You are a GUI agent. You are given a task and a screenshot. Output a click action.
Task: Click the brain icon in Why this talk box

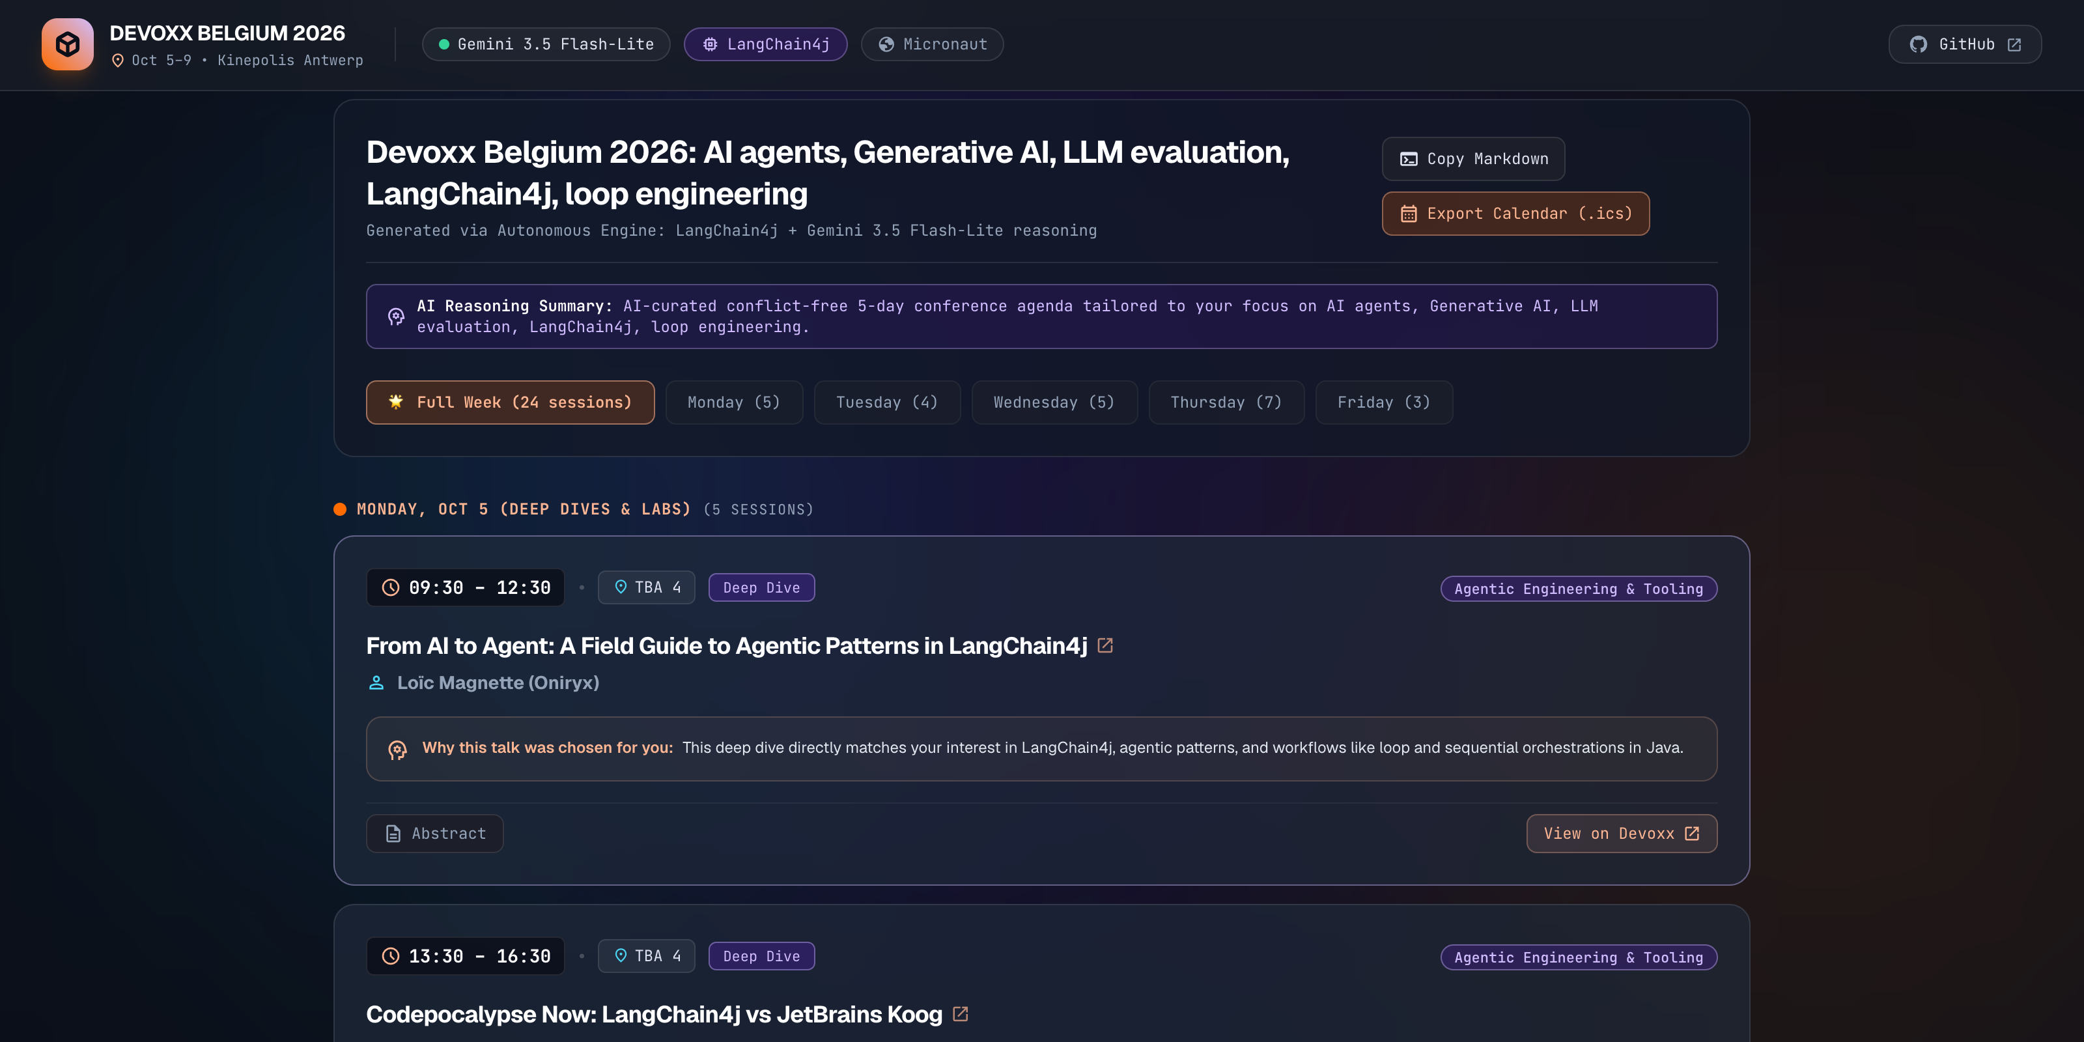coord(397,750)
